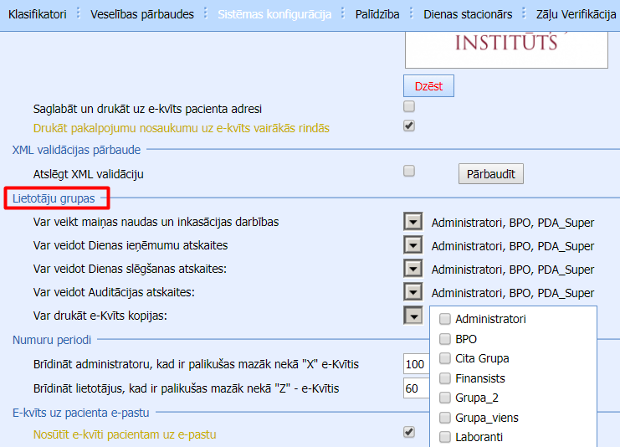Expand the Dienas ieņēmumu atskaites groups dropdown
The width and height of the screenshot is (620, 447).
tap(412, 245)
